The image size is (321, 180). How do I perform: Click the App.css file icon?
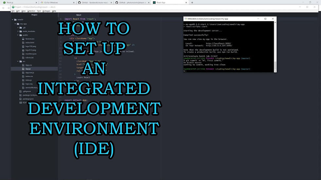[23, 65]
